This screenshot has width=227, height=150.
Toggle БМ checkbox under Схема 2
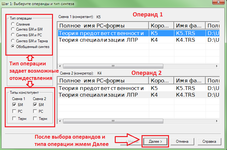[x=35, y=105]
